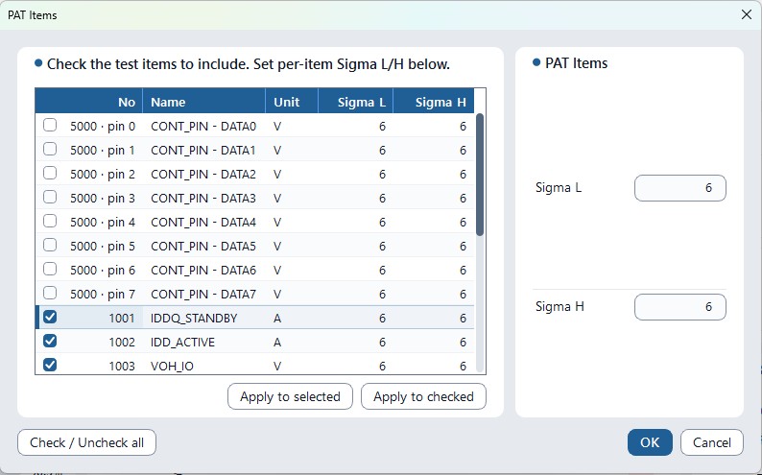Tick the 5000 pin 5 checkbox
This screenshot has width=762, height=475.
pos(50,246)
